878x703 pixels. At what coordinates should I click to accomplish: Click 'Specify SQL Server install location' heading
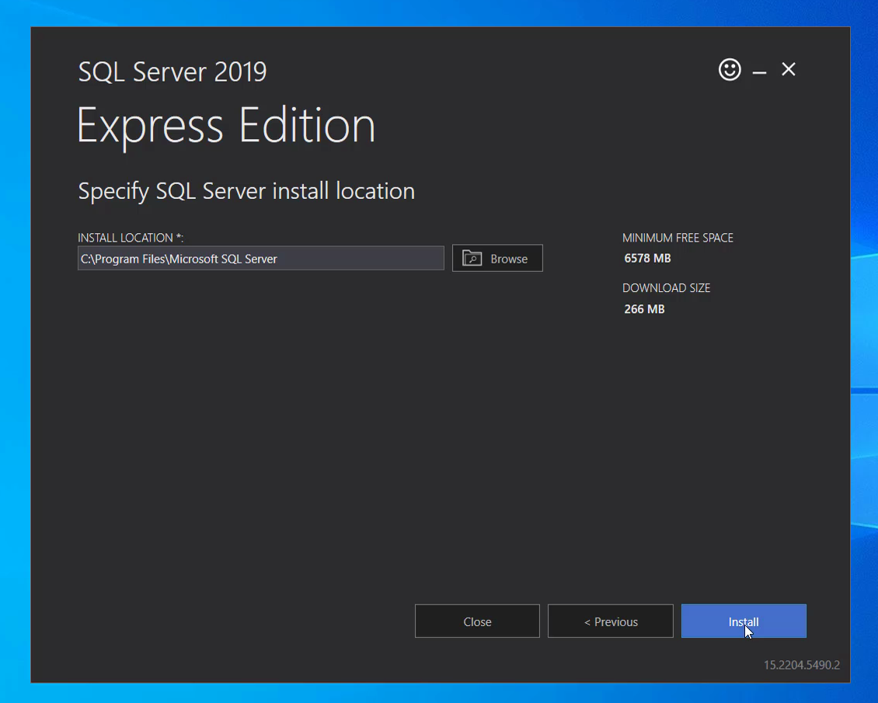click(x=246, y=191)
